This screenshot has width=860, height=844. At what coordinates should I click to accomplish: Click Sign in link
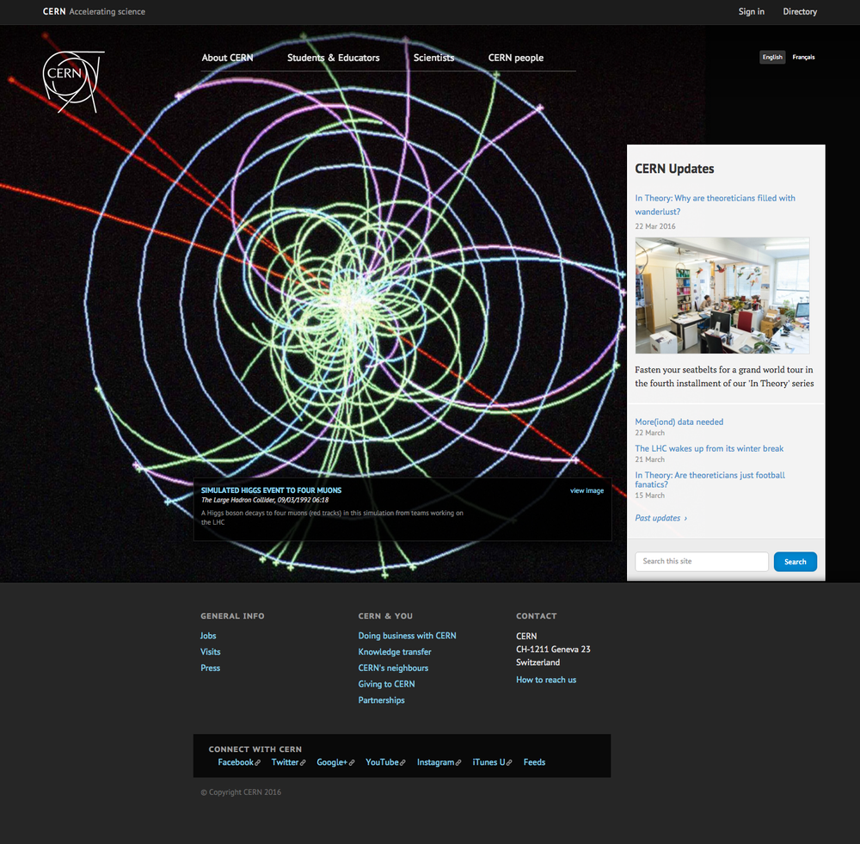751,11
